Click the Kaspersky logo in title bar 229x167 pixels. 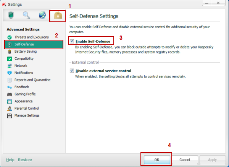coord(4,4)
